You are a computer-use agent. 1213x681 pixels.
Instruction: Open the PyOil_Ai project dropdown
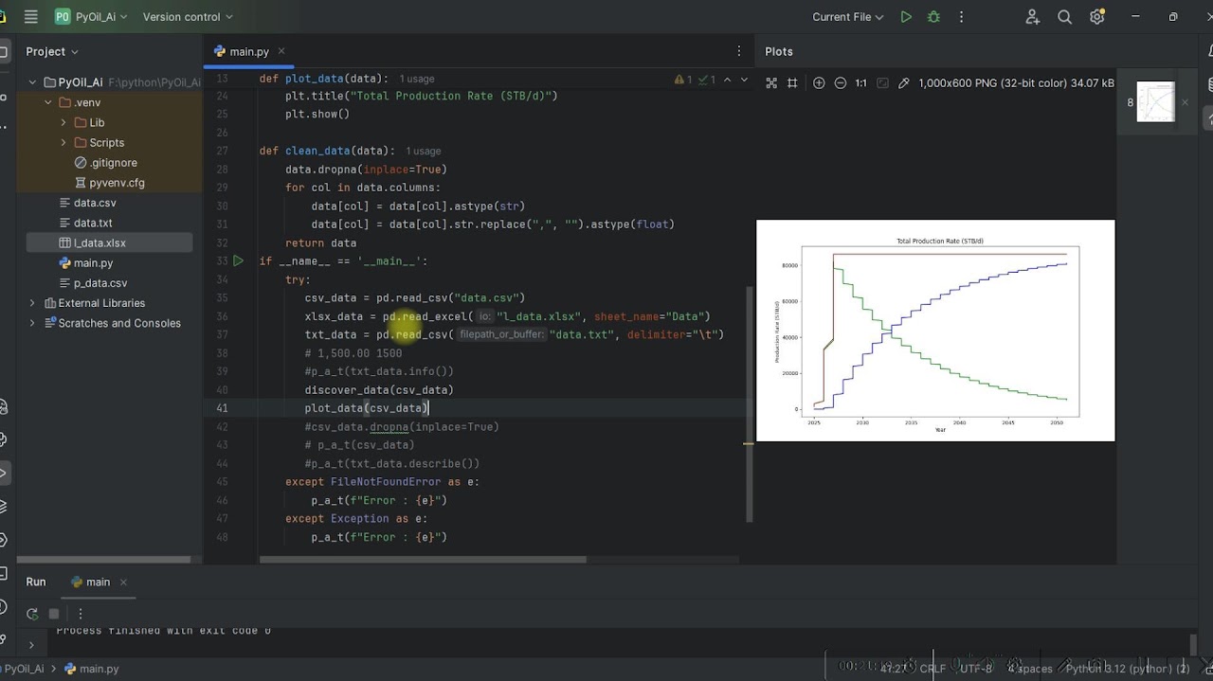(91, 17)
